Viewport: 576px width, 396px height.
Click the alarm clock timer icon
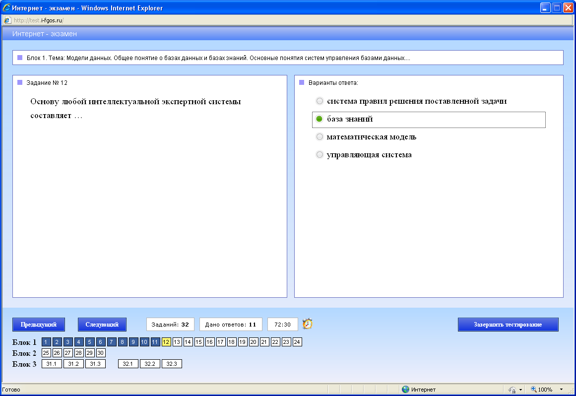tap(308, 324)
